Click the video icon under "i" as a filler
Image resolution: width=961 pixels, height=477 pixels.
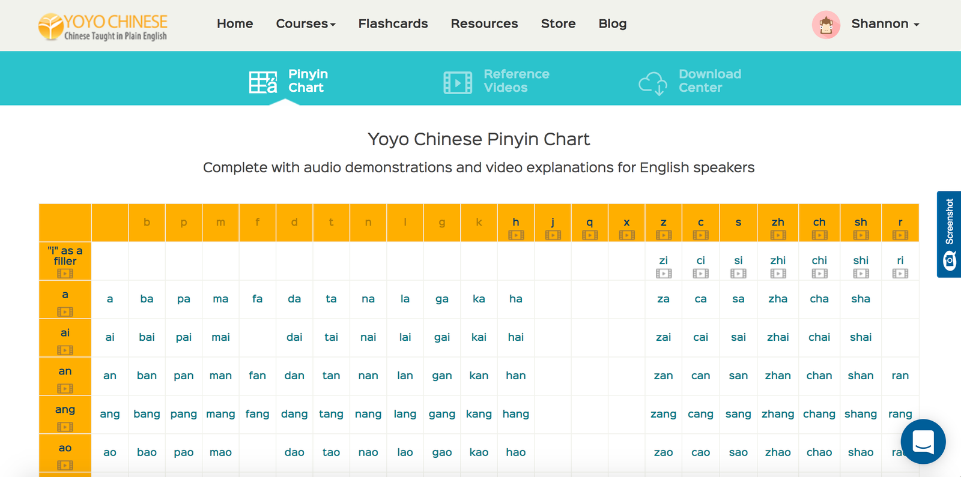(x=65, y=274)
